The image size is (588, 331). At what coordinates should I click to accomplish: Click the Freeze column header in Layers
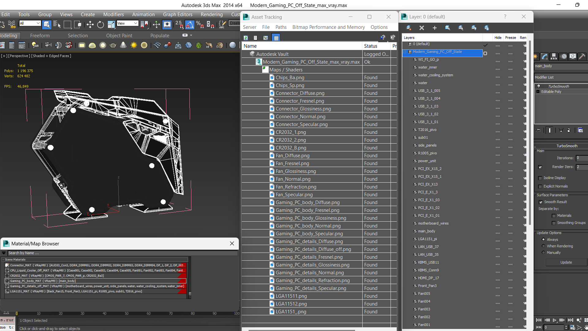[510, 37]
